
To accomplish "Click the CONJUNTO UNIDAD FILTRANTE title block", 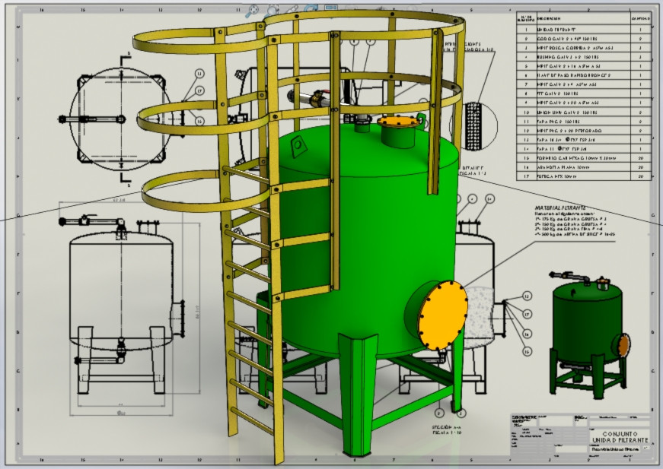I will [620, 437].
